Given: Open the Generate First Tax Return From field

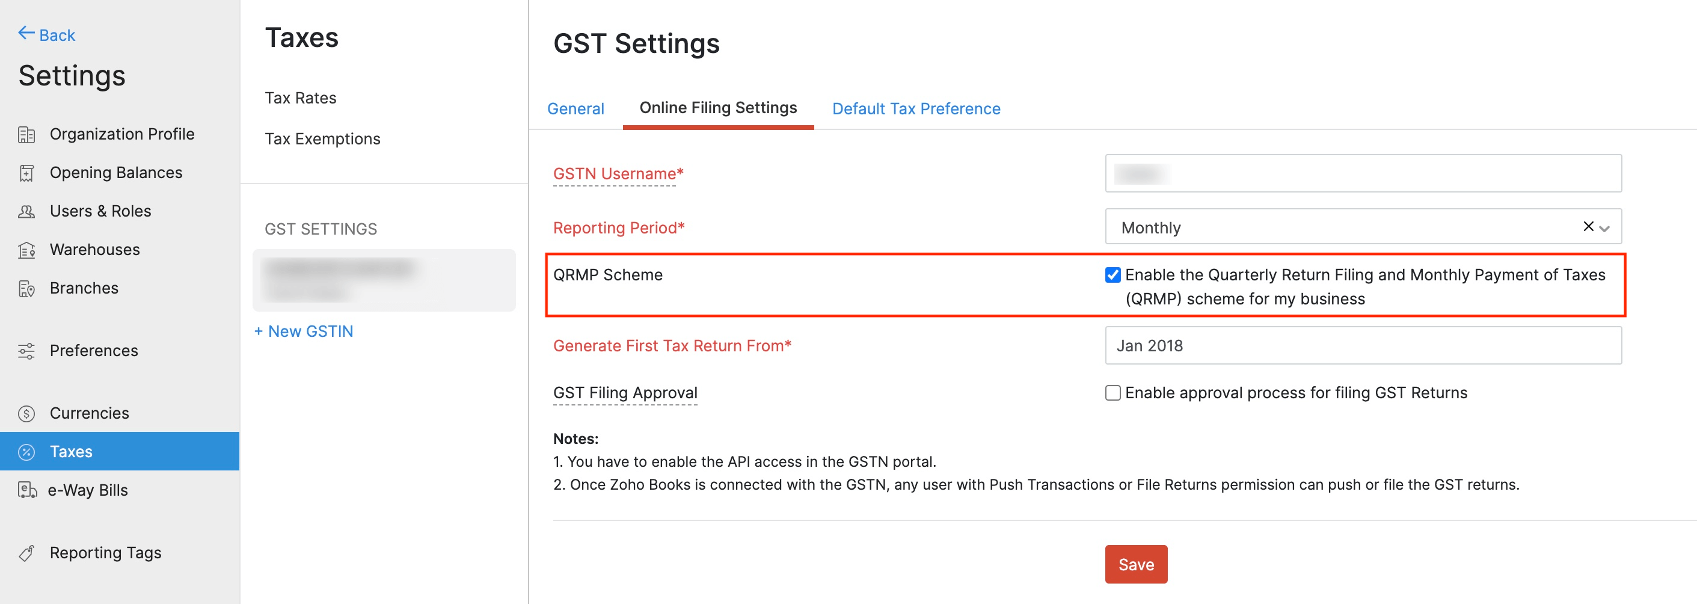Looking at the screenshot, I should (x=1362, y=345).
